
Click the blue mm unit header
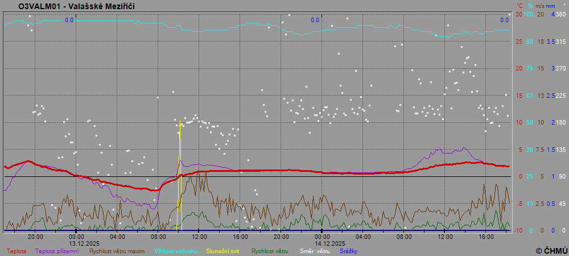coord(551,5)
